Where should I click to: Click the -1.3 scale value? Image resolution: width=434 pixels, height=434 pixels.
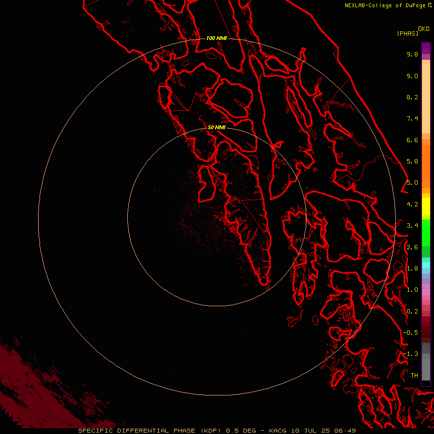pos(410,354)
